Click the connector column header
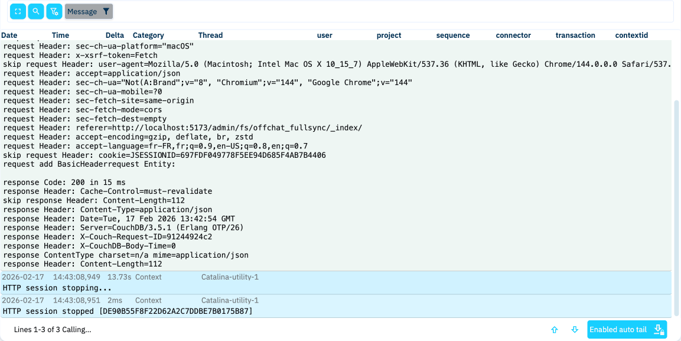This screenshot has height=341, width=681. coord(513,35)
